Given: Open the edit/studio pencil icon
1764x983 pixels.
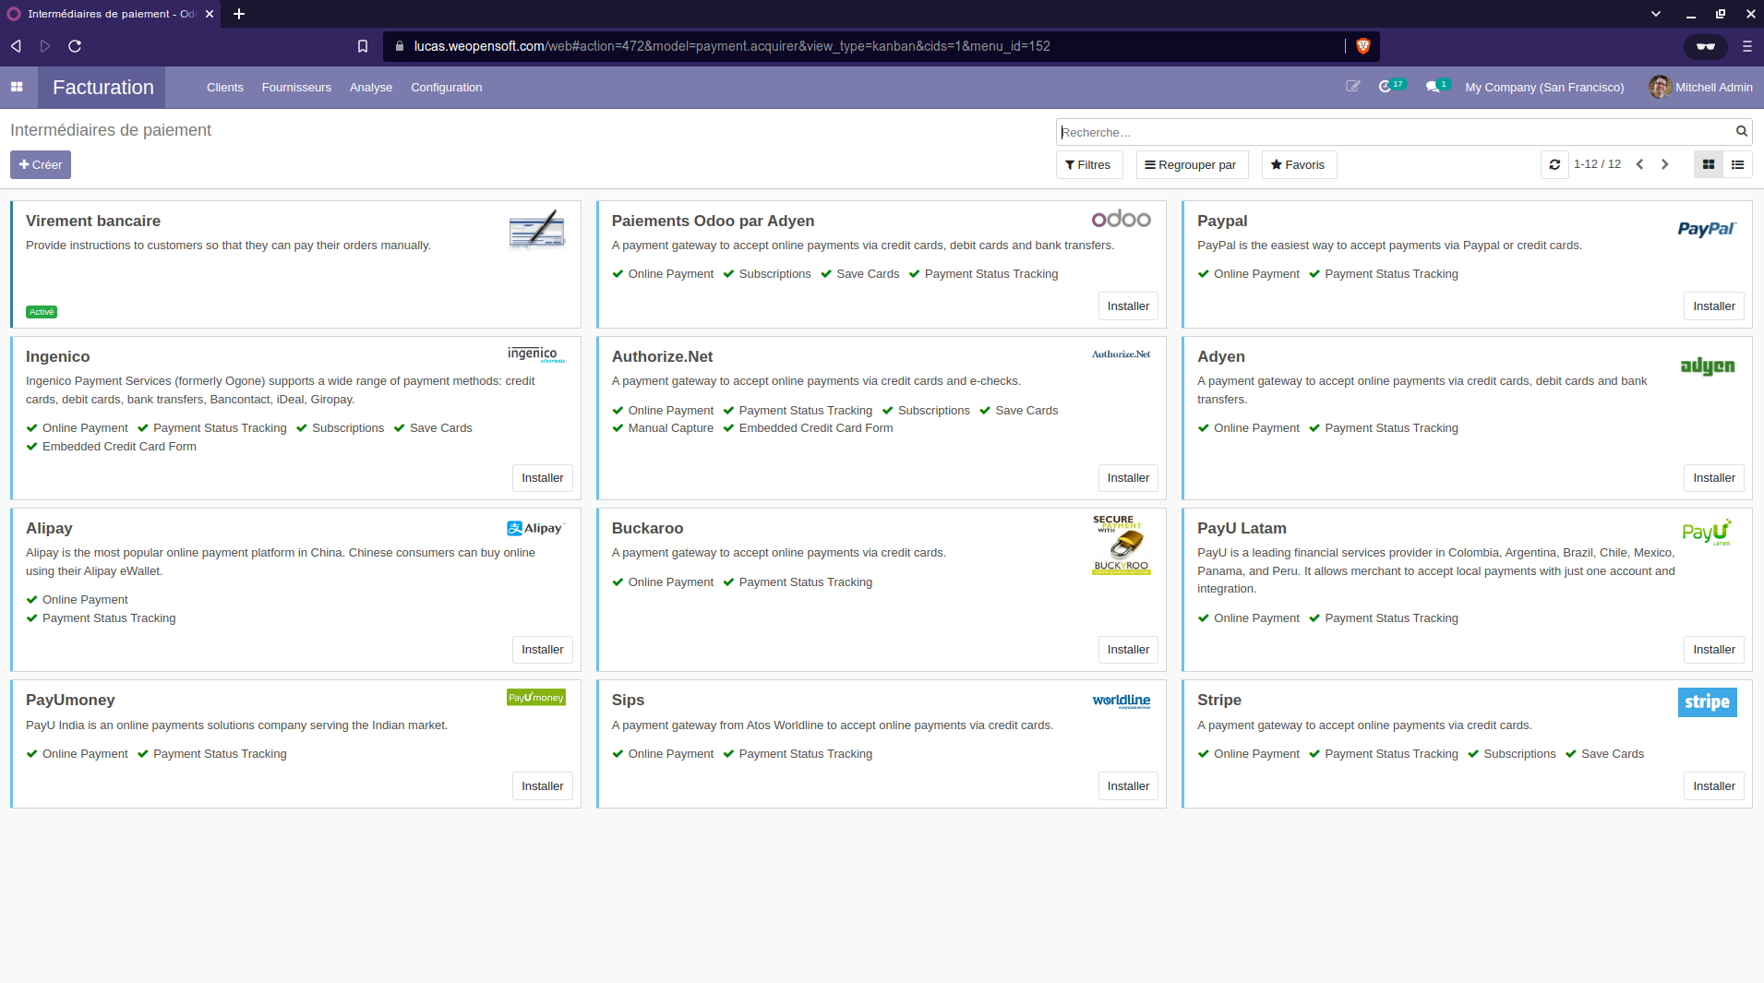Looking at the screenshot, I should [1353, 87].
